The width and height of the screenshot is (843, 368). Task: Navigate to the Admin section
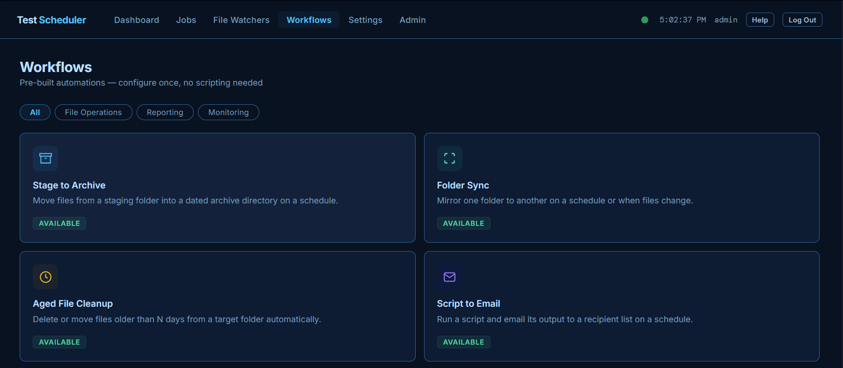(x=412, y=20)
